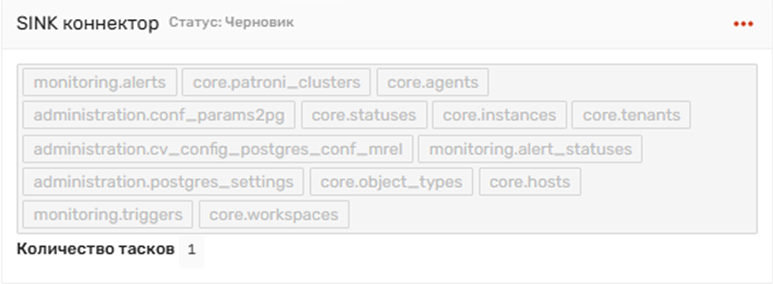Click the core.workspaces tag
Viewport: 773px width, 284px height.
point(273,215)
